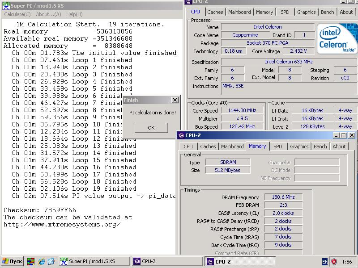
Task: Click the EN language indicator in tray
Action: [325, 262]
